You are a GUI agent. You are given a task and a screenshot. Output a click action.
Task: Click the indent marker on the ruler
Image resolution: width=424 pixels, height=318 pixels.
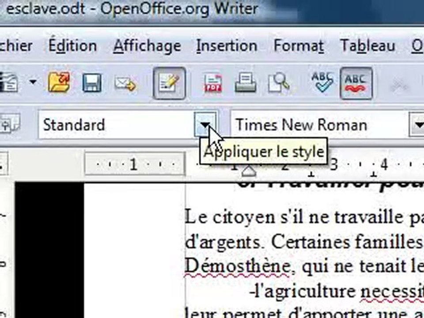point(249,171)
